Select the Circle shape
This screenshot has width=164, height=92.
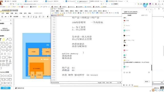[10, 40]
